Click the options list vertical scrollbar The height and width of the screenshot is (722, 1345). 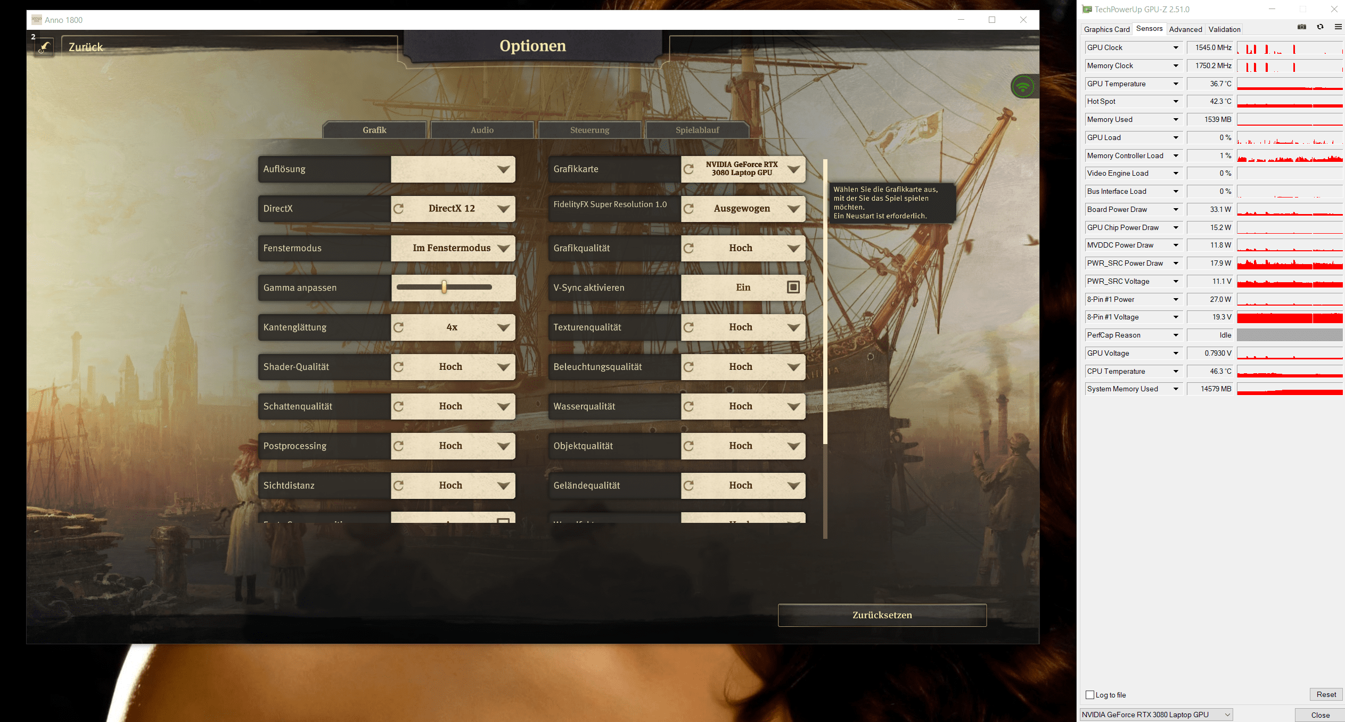tap(825, 349)
